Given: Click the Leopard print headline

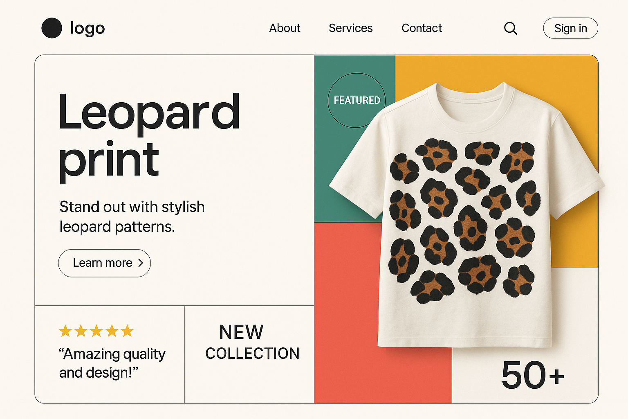Looking at the screenshot, I should tap(149, 135).
